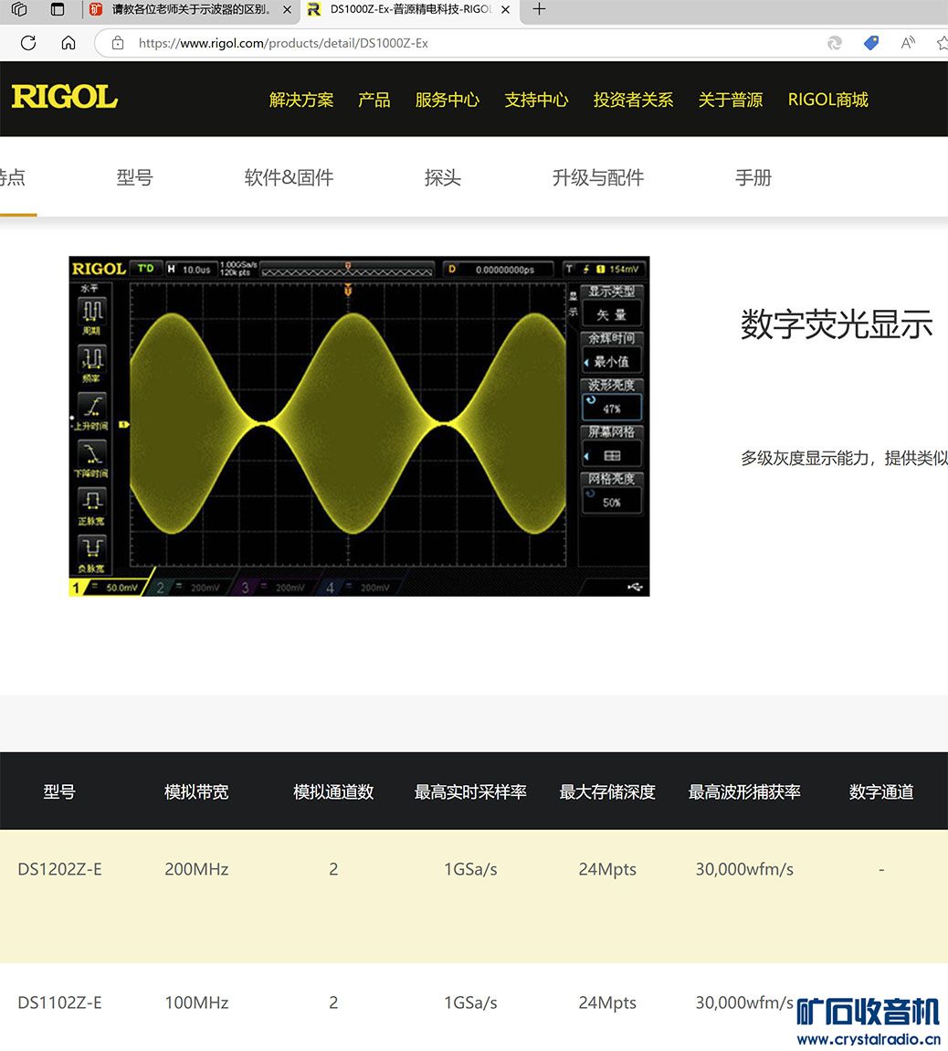Screen dimensions: 948x1051
Task: Open a new tab with the plus button
Action: click(540, 9)
